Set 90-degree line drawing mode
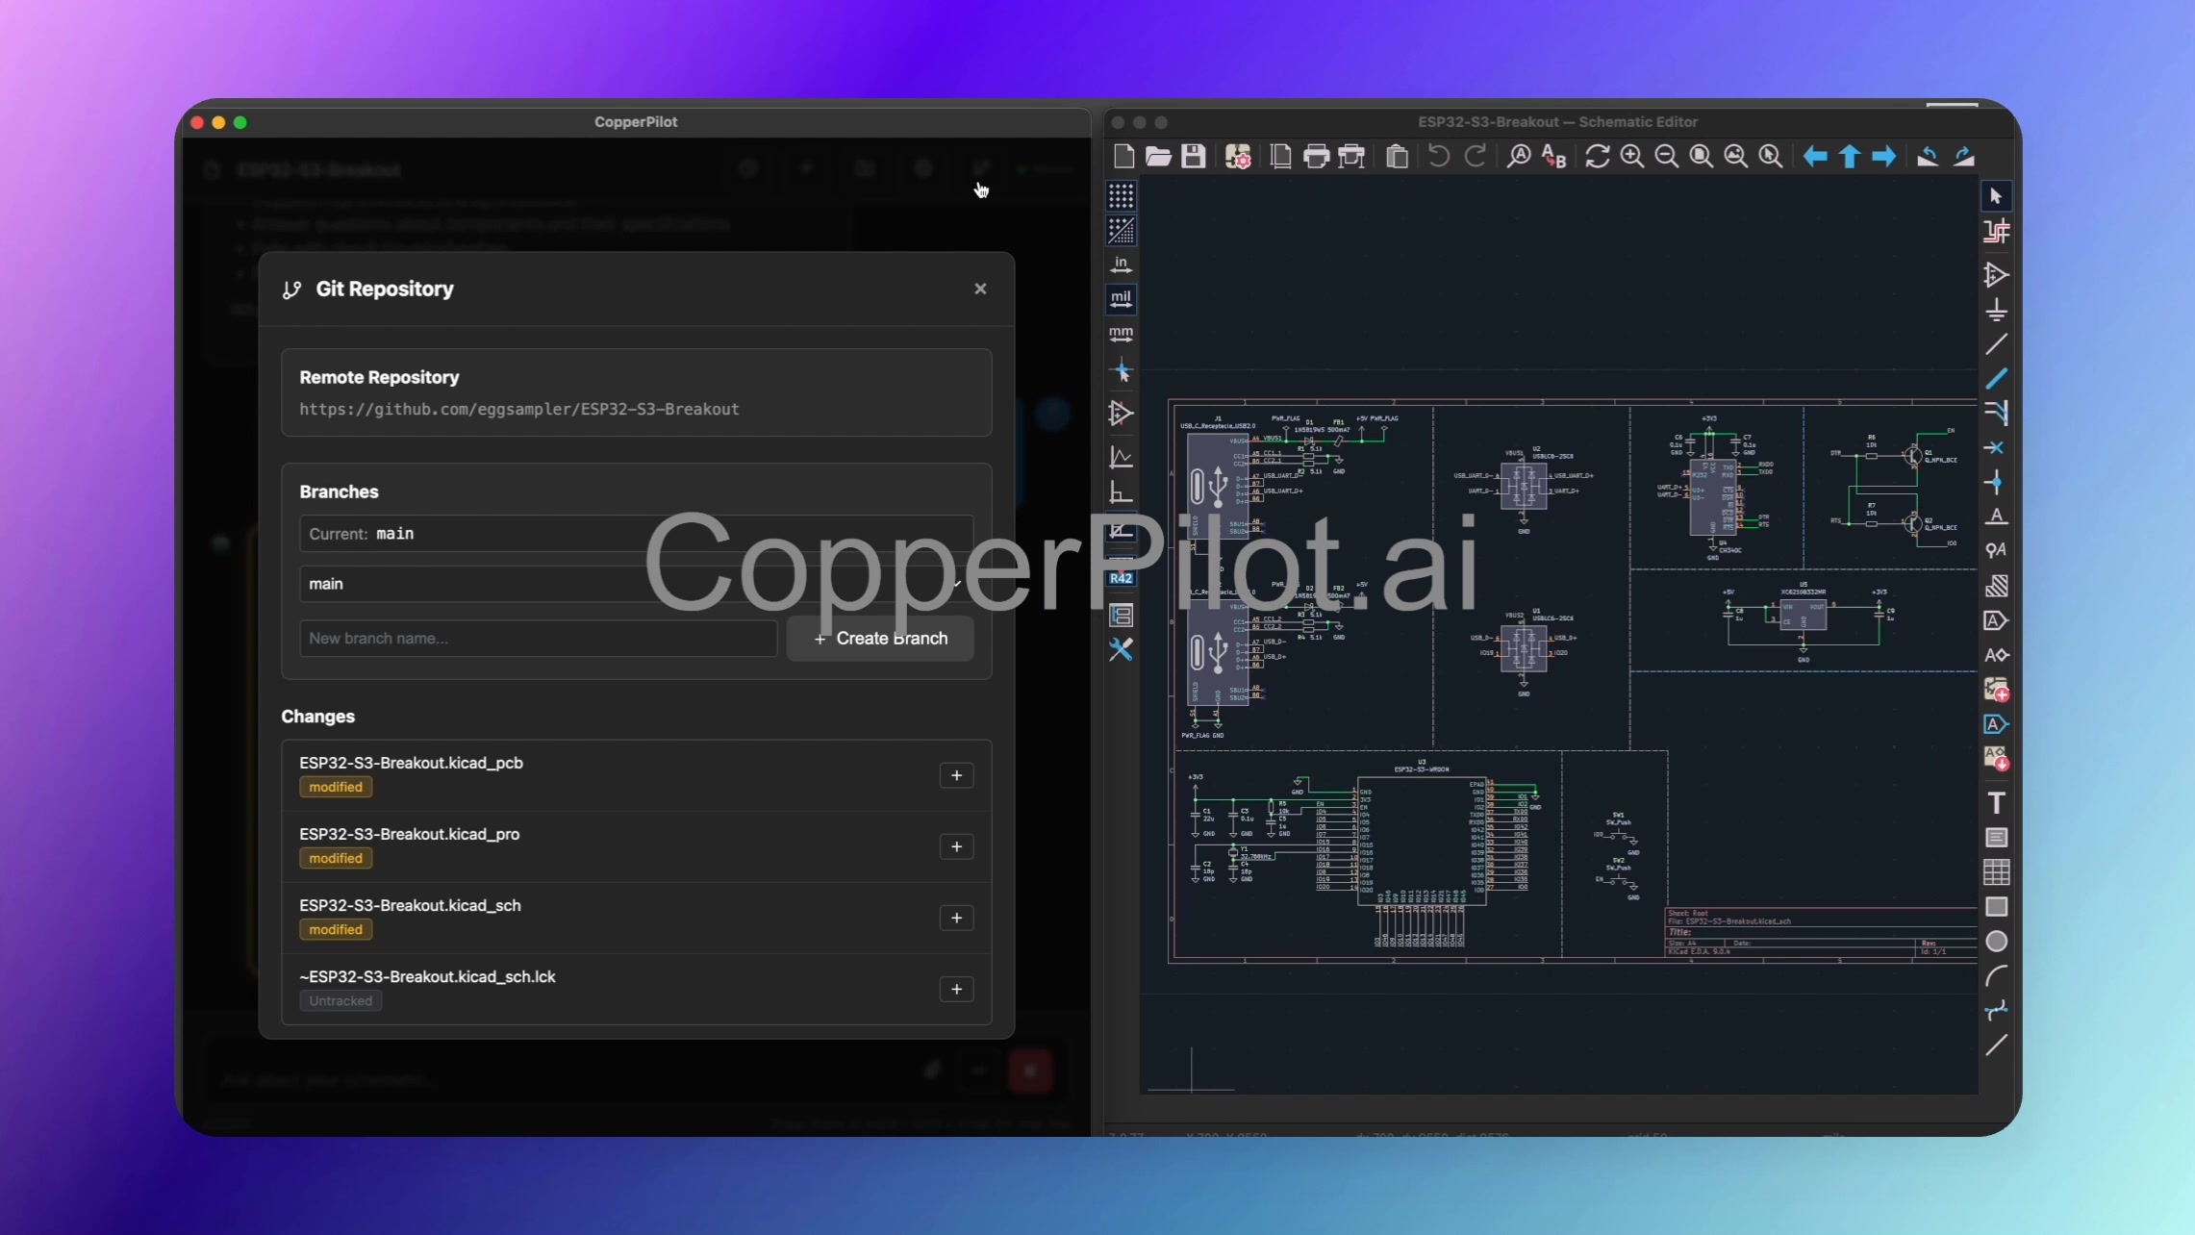Image resolution: width=2195 pixels, height=1235 pixels. point(1121,492)
